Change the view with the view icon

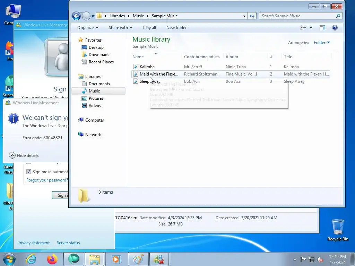click(303, 28)
